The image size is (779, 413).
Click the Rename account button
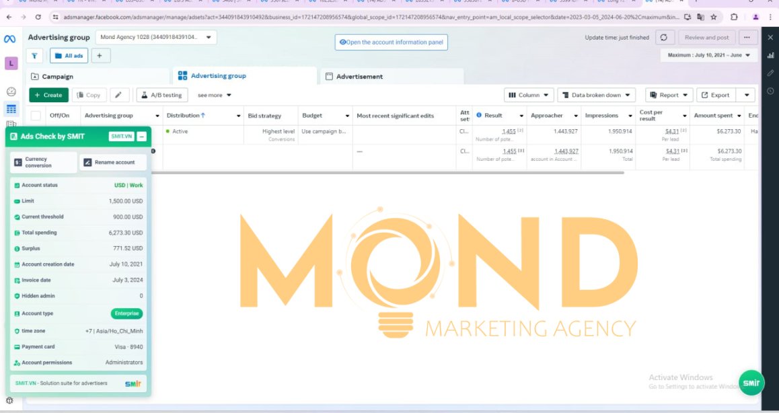click(113, 162)
